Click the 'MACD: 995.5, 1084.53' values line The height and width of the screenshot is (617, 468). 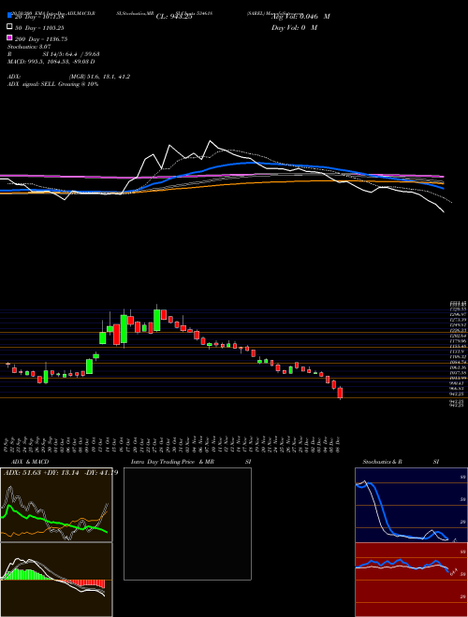[x=51, y=62]
